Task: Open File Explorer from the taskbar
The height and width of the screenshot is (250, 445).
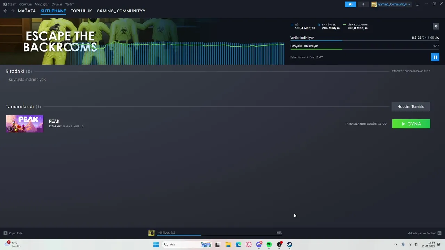Action: tap(228, 244)
